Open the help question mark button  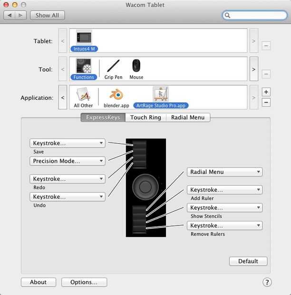[x=267, y=282]
